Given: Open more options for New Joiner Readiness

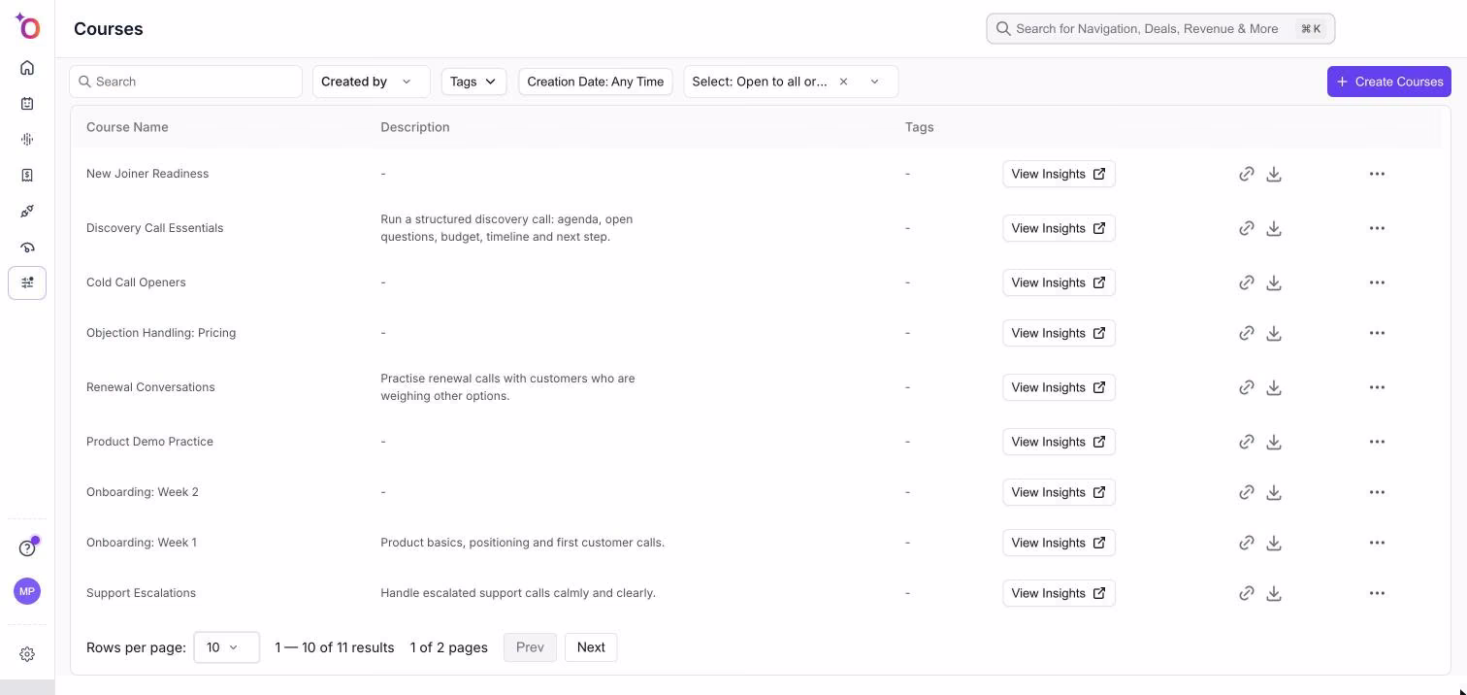Looking at the screenshot, I should [x=1377, y=174].
